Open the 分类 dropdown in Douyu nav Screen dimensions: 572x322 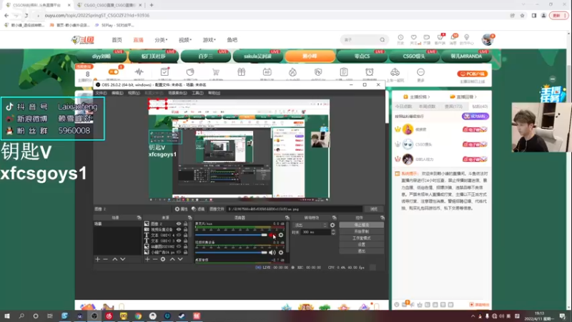161,40
